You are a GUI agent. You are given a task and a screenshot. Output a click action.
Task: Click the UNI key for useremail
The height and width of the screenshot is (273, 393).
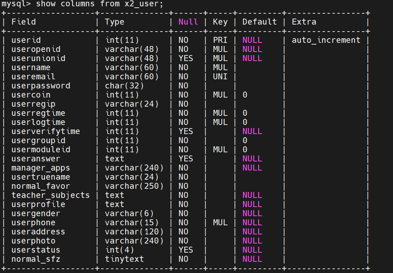coord(220,76)
